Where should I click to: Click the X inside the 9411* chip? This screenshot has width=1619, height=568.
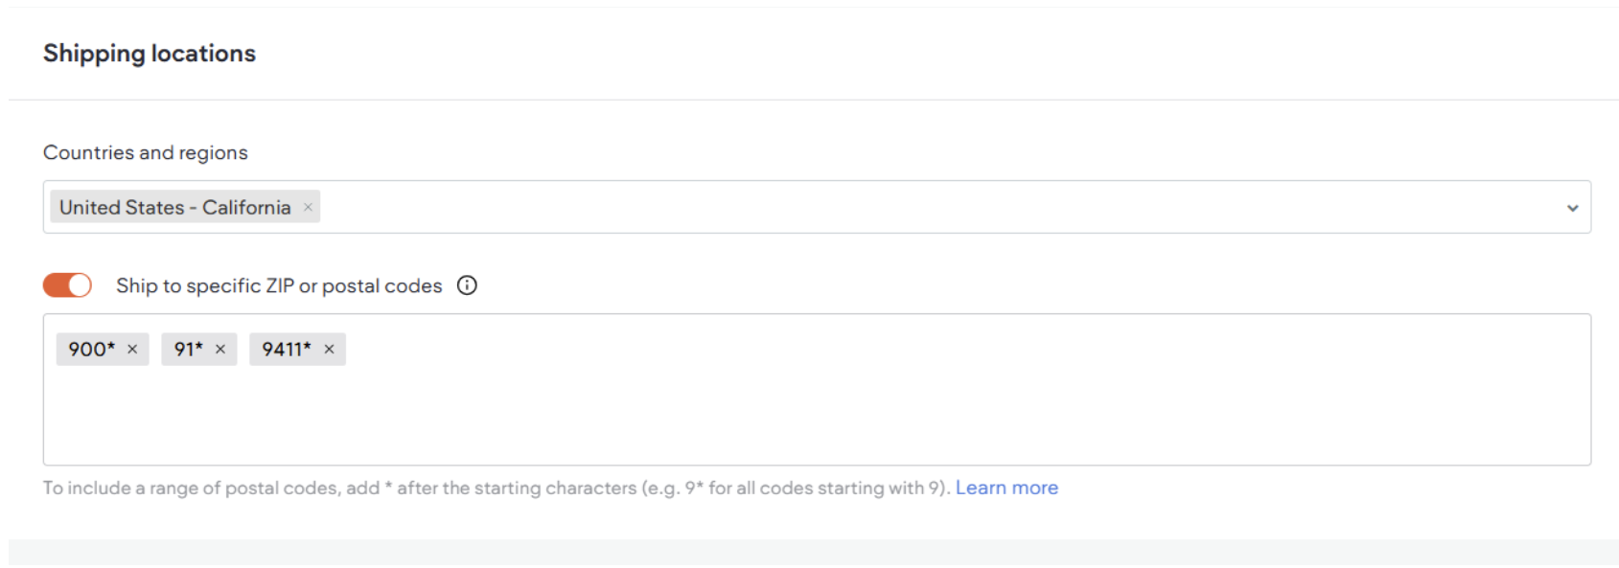tap(329, 349)
